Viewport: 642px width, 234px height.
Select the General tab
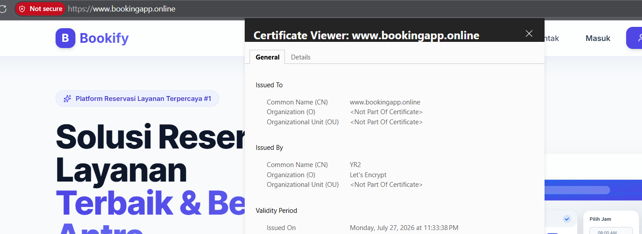pos(268,57)
